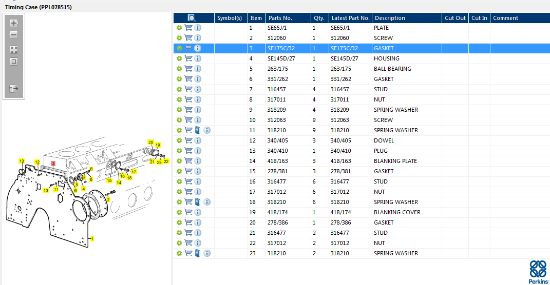
Task: Click the Comment column header
Action: pyautogui.click(x=520, y=18)
